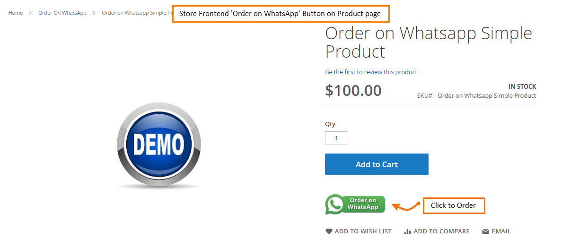Click the envelope email icon
561x248 pixels.
[485, 231]
